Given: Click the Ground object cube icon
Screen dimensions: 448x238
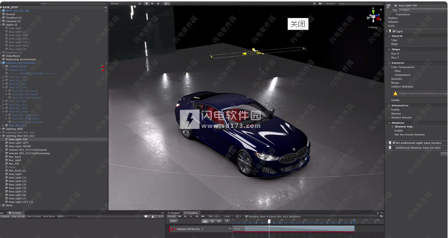Looking at the screenshot, I should 4,14.
